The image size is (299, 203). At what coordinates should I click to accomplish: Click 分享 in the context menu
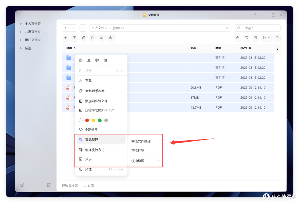click(x=101, y=159)
